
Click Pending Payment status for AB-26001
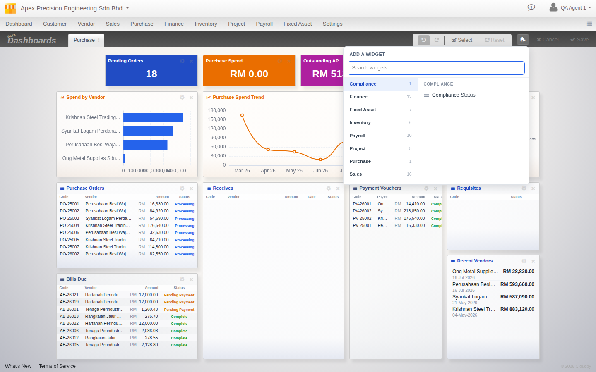tap(179, 310)
